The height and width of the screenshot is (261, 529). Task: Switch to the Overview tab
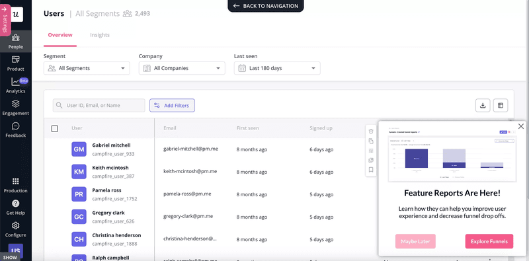[x=60, y=35]
